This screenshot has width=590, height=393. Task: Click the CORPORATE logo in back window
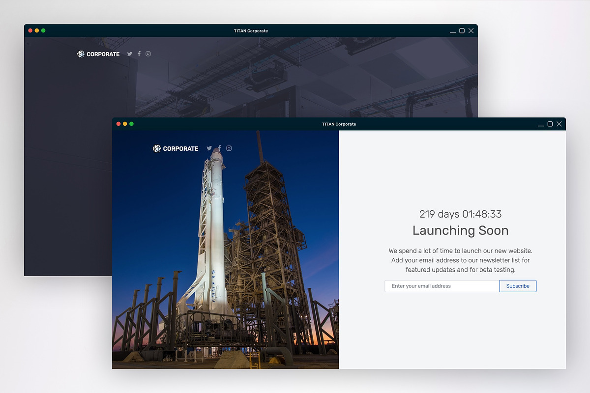click(98, 54)
